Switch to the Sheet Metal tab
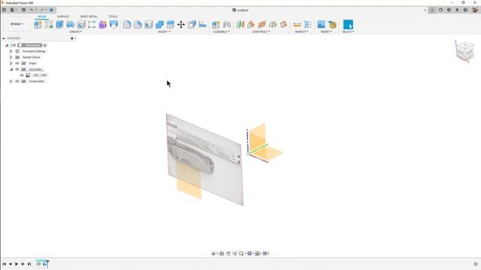 coord(89,16)
